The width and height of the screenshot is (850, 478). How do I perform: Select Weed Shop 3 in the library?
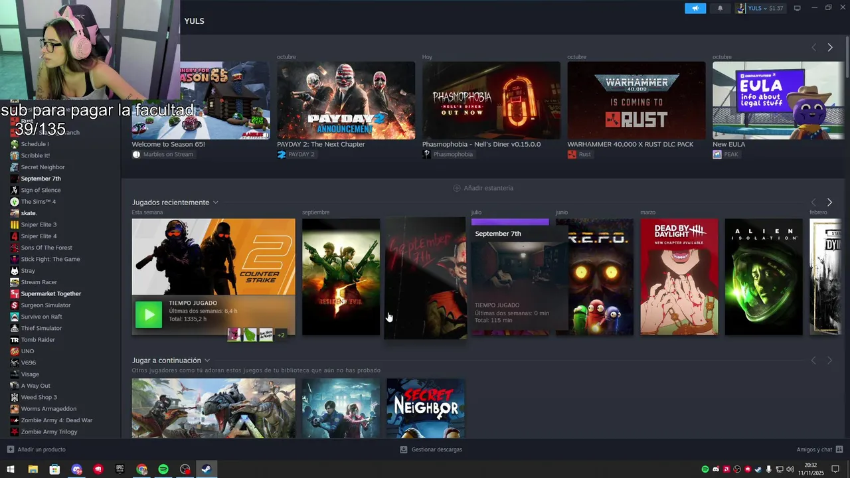point(39,397)
